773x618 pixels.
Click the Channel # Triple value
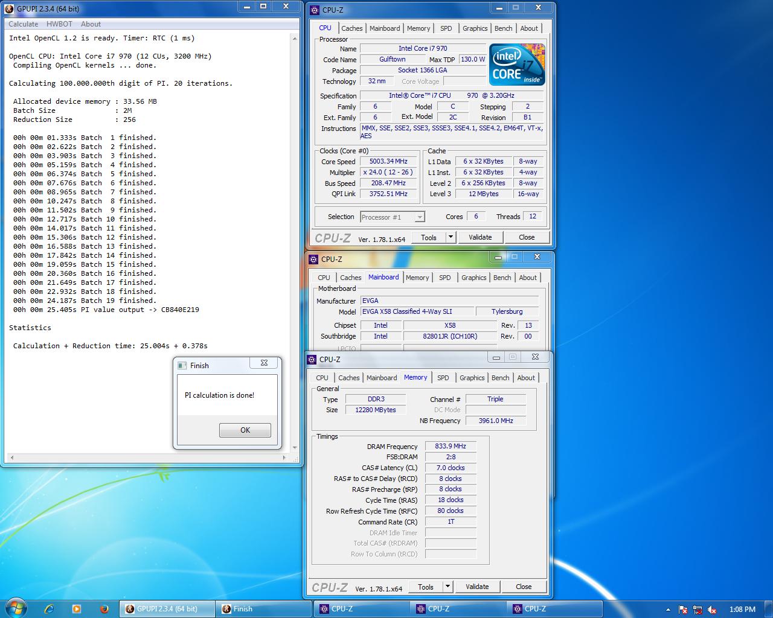(496, 399)
